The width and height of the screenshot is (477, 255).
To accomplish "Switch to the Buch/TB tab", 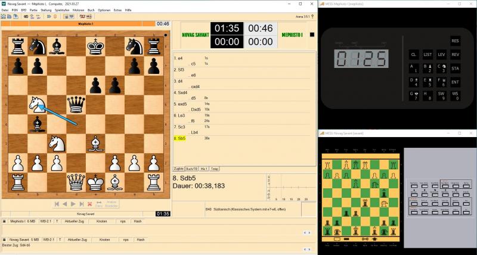I will coord(191,169).
